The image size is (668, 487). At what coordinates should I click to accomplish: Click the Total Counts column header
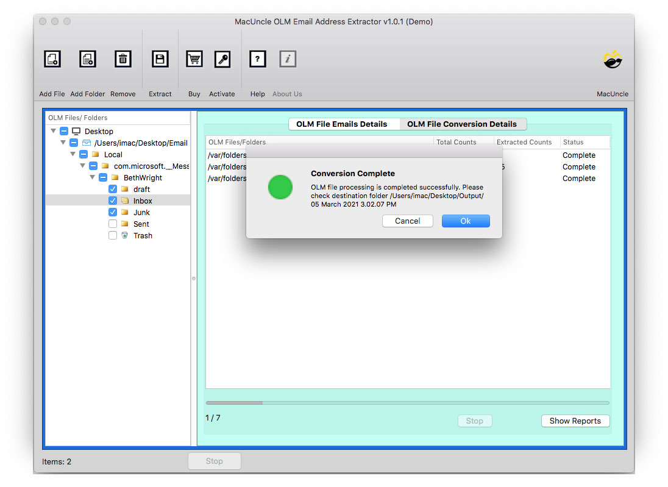pyautogui.click(x=463, y=142)
